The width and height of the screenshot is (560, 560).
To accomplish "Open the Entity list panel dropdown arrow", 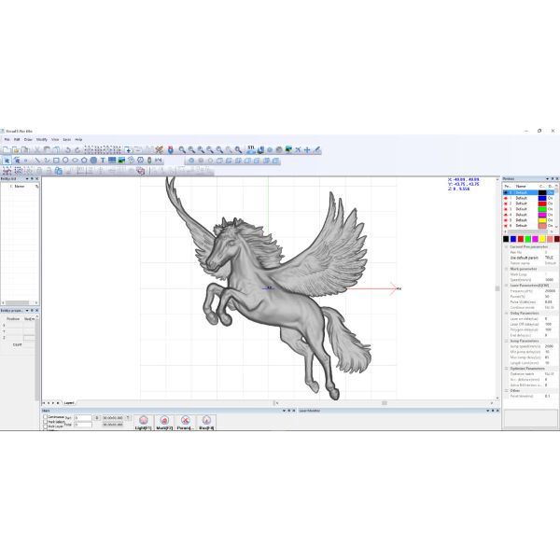I will pyautogui.click(x=27, y=178).
